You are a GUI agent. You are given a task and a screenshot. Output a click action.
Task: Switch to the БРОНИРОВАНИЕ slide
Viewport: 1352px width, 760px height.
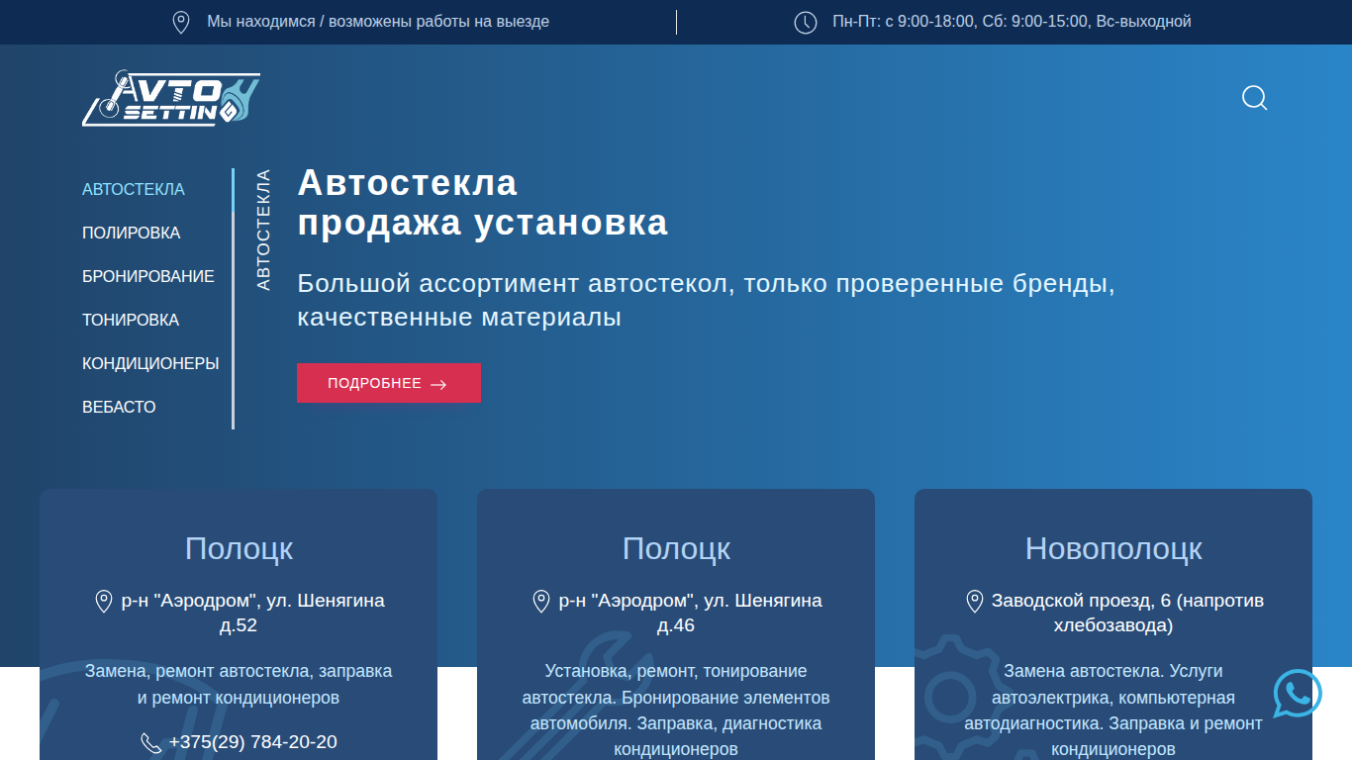(148, 276)
